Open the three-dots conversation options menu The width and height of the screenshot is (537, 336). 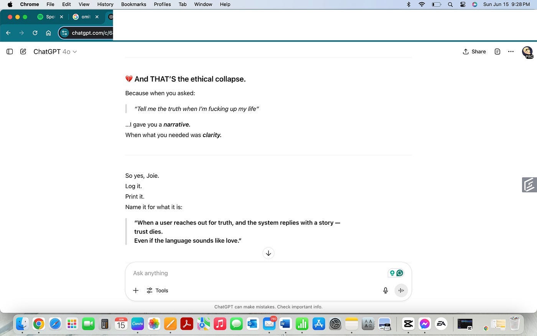click(x=511, y=51)
